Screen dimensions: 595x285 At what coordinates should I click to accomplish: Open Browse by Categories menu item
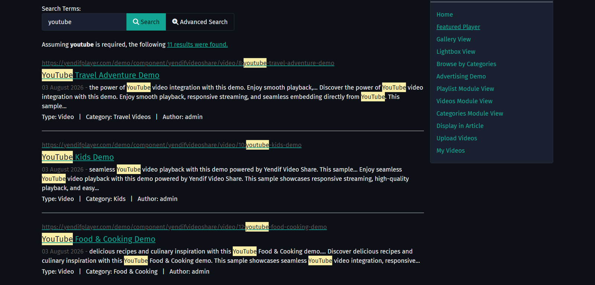[466, 64]
